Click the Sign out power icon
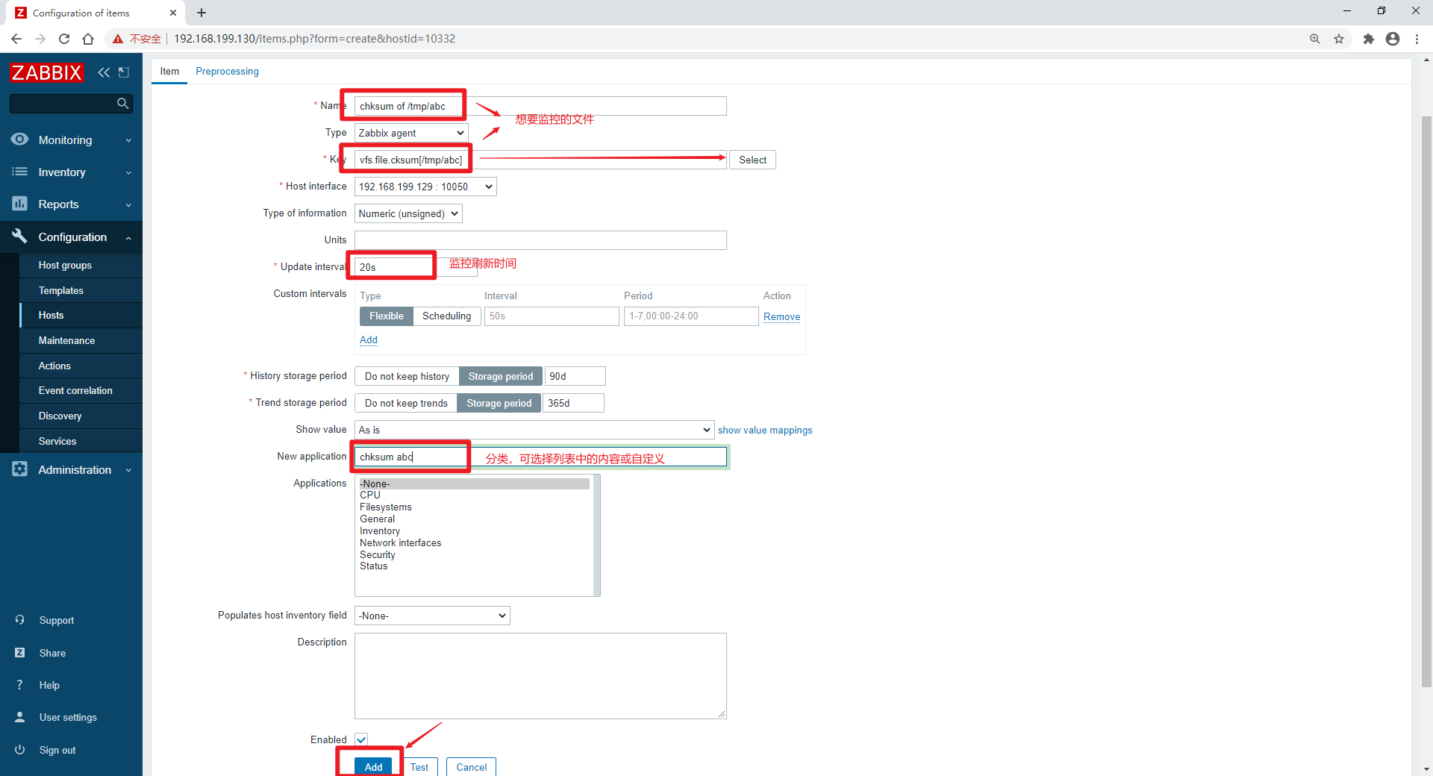 pos(20,750)
